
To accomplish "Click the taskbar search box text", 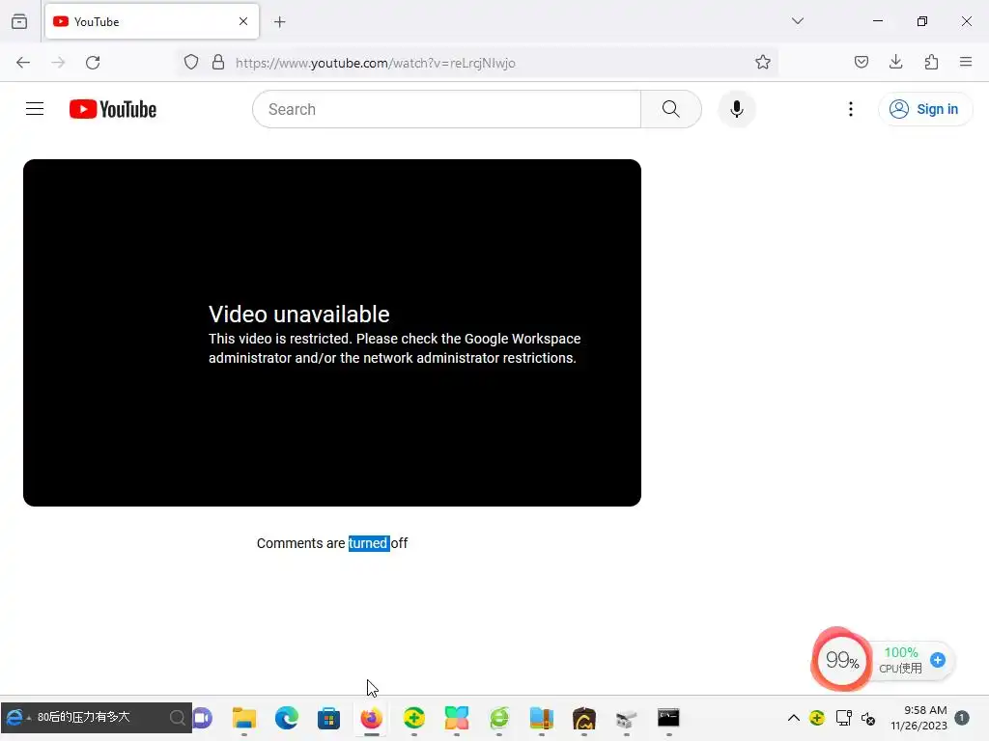I will pyautogui.click(x=83, y=717).
